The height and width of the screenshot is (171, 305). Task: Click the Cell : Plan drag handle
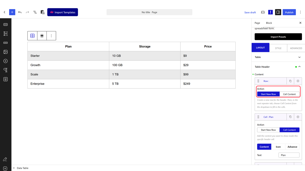tap(258, 117)
